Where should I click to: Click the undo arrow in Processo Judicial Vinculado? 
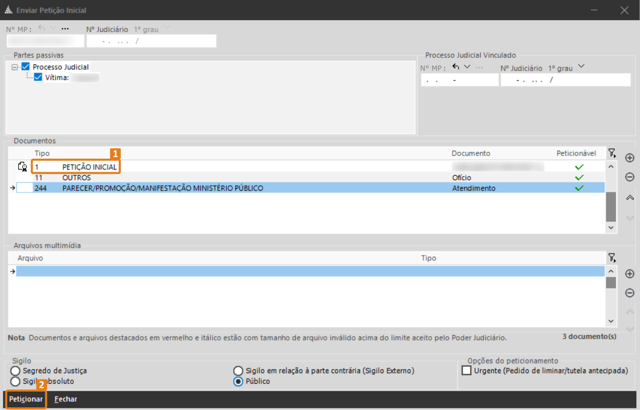point(456,67)
